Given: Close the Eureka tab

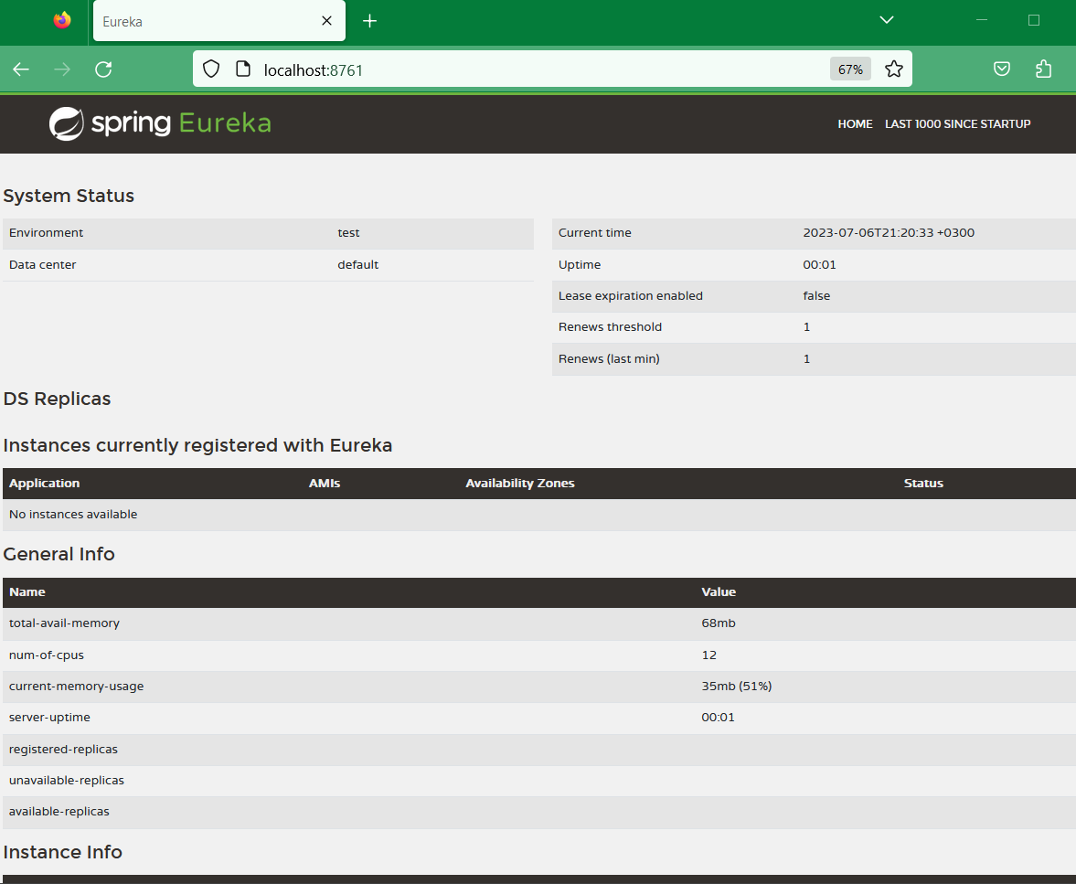Looking at the screenshot, I should [326, 21].
